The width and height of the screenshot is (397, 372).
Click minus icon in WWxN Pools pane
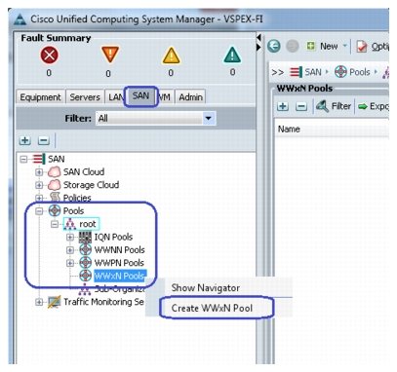(301, 106)
